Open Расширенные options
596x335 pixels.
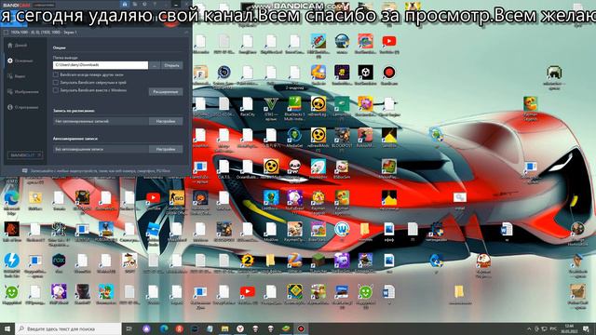point(166,92)
